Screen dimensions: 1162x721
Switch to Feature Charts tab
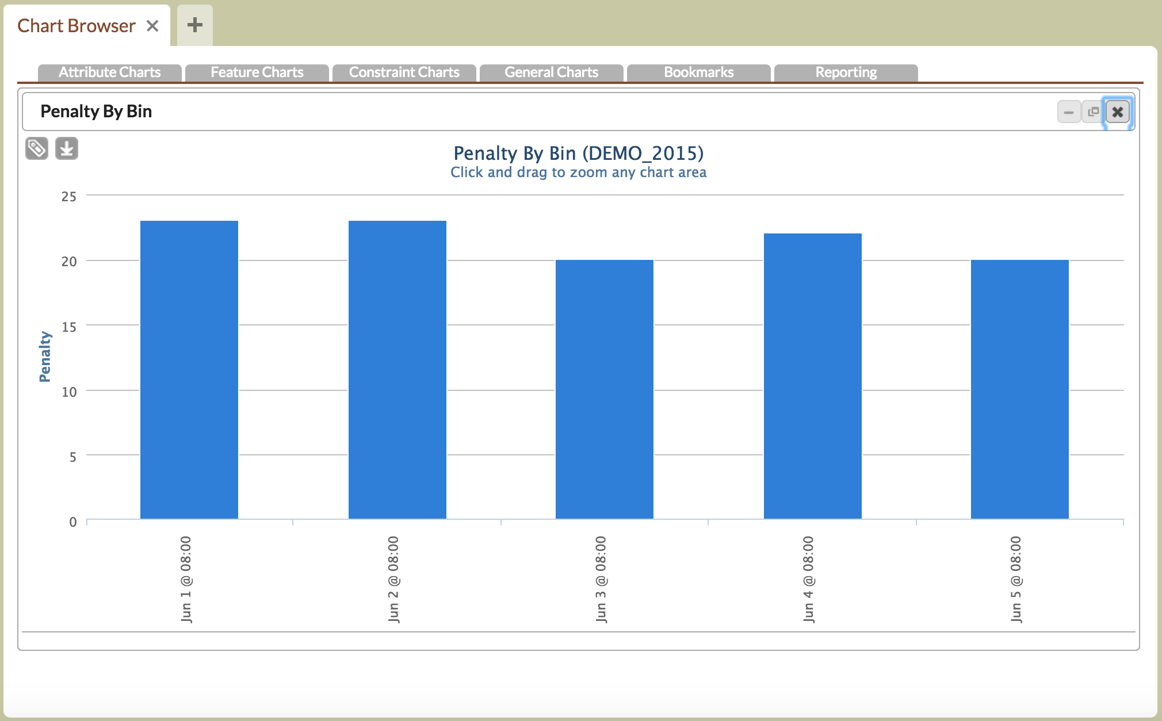(x=257, y=72)
